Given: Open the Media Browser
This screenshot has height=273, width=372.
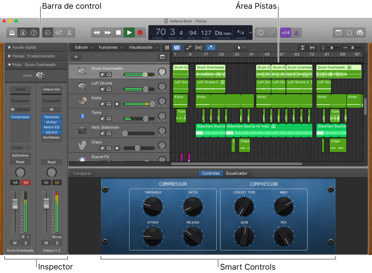Looking at the screenshot, I should (x=360, y=33).
